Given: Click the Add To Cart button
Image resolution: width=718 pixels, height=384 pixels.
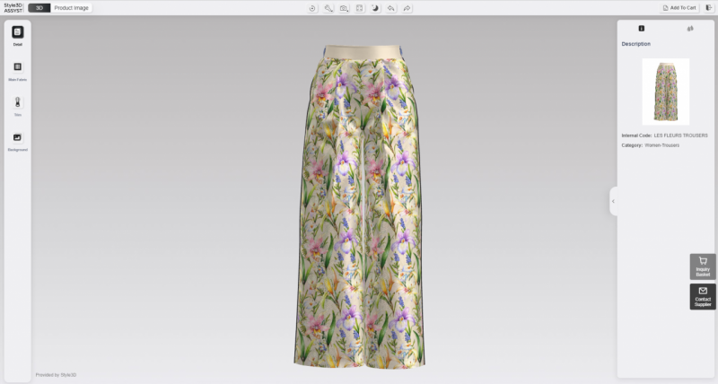Looking at the screenshot, I should click(x=679, y=7).
